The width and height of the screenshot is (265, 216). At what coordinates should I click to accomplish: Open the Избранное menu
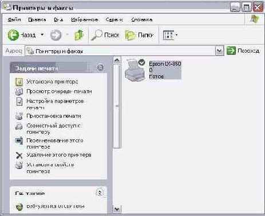point(85,19)
